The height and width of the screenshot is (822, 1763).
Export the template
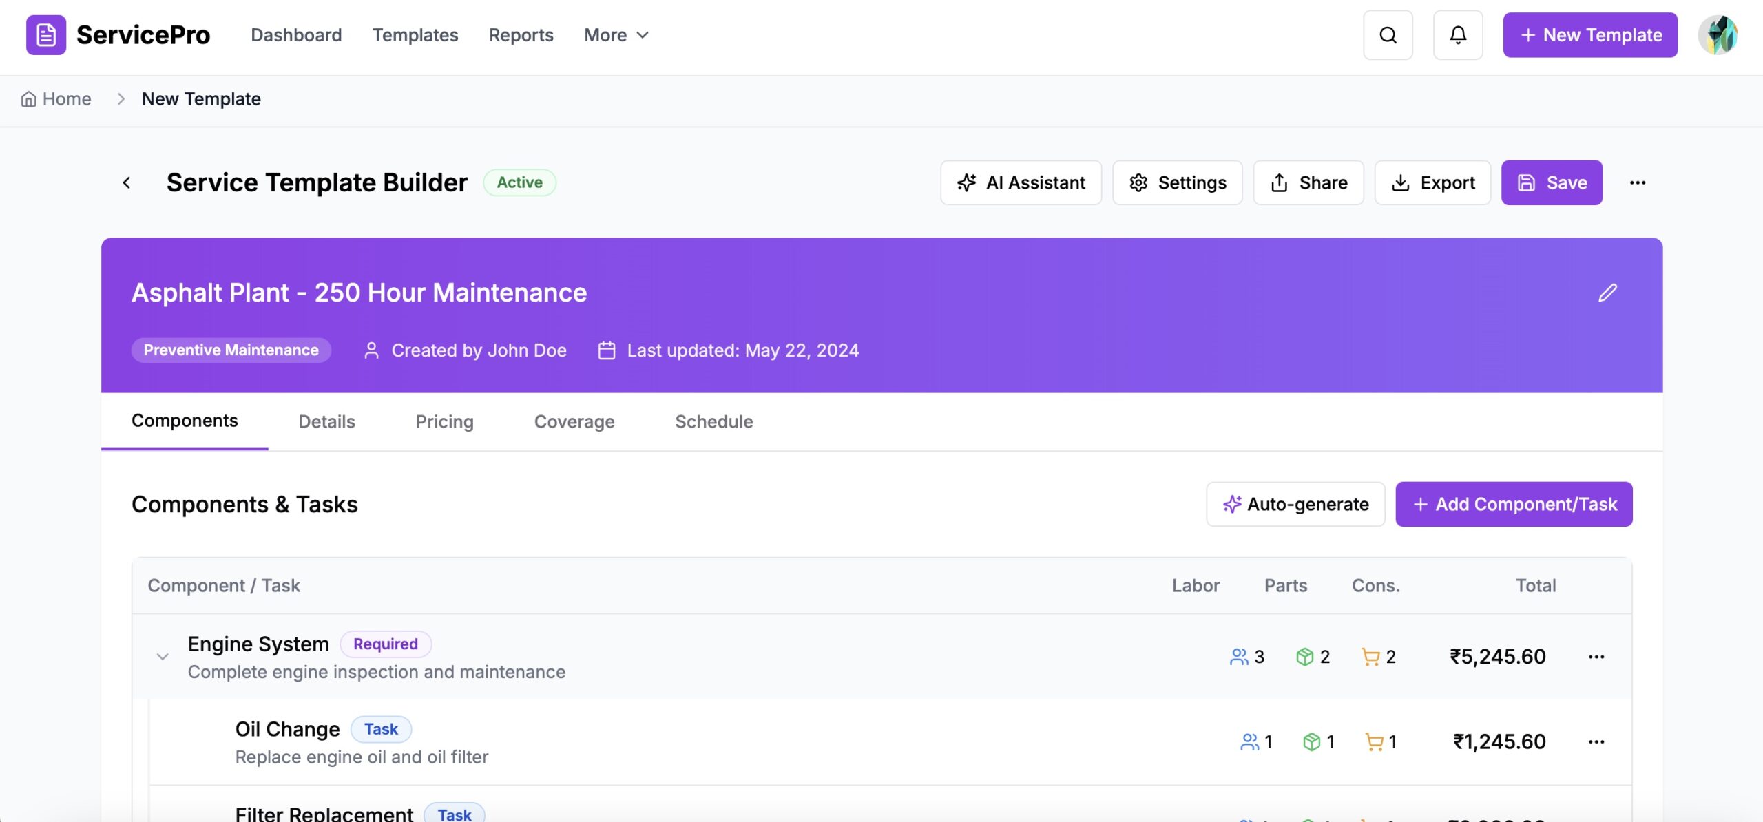coord(1433,182)
